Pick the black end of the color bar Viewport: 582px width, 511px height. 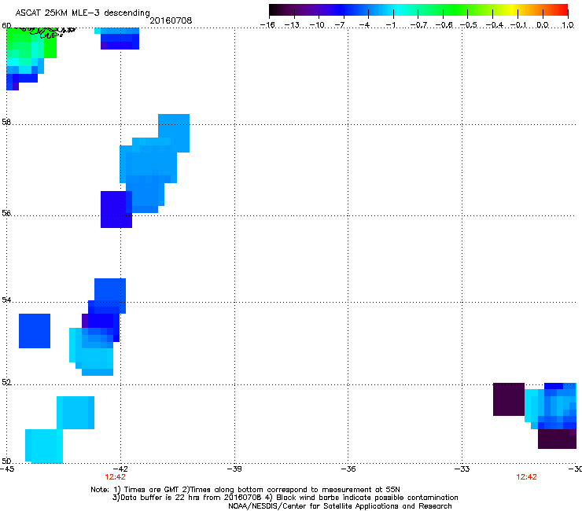(274, 10)
